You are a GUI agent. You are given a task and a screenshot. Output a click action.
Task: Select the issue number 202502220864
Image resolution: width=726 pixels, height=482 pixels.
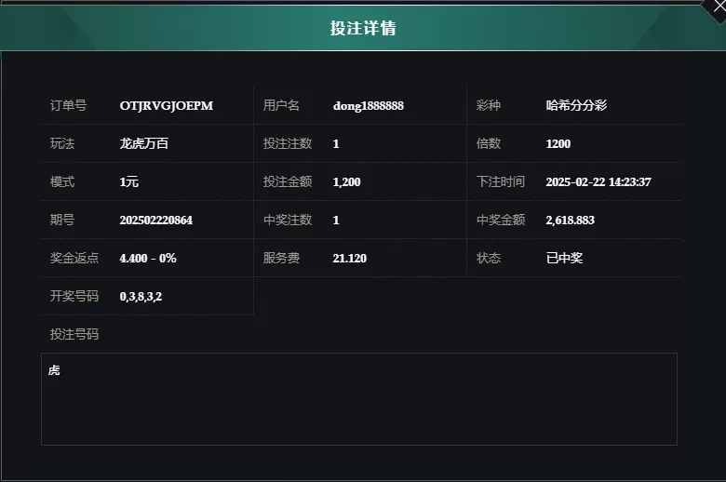(x=156, y=220)
